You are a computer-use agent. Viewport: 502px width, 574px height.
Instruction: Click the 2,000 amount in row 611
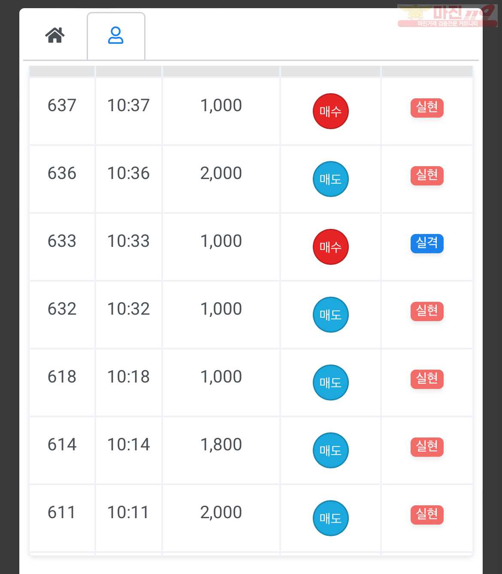pos(221,513)
